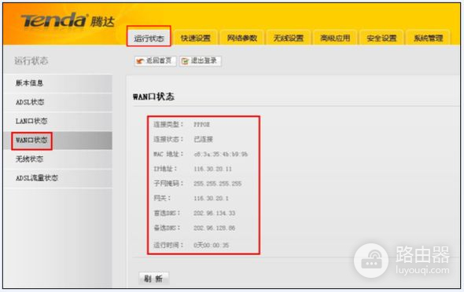The height and width of the screenshot is (292, 464).
Task: Click the 116.30.20.11 IP address value
Action: [x=212, y=169]
